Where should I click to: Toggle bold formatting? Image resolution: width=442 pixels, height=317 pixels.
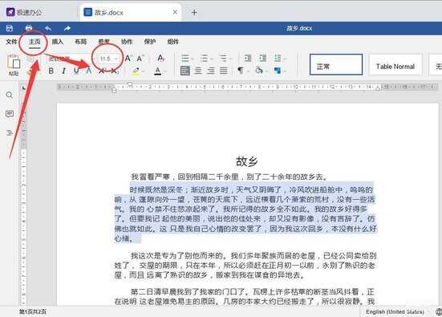(51, 71)
